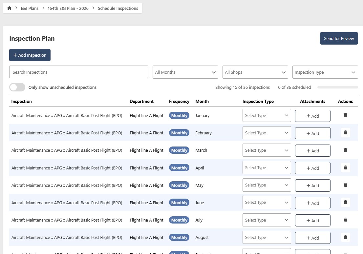This screenshot has width=363, height=254.
Task: Click the scheduled progress bar
Action: tap(337, 87)
